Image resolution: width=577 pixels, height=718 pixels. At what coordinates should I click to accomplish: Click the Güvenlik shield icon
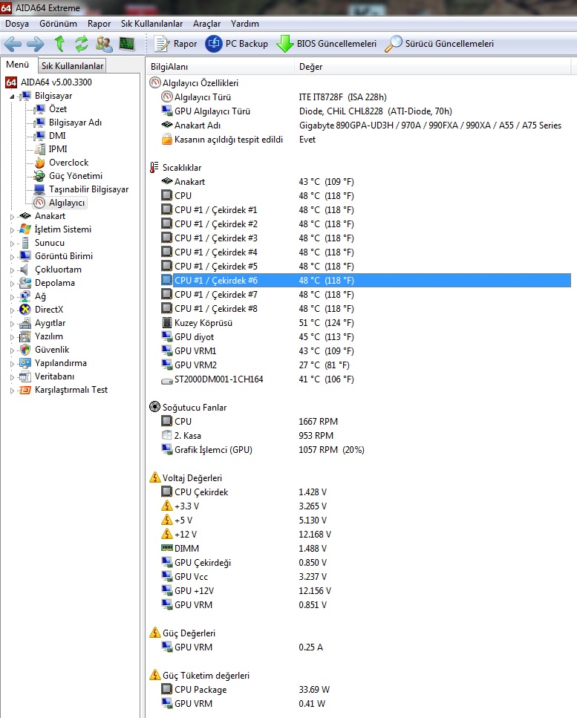25,350
